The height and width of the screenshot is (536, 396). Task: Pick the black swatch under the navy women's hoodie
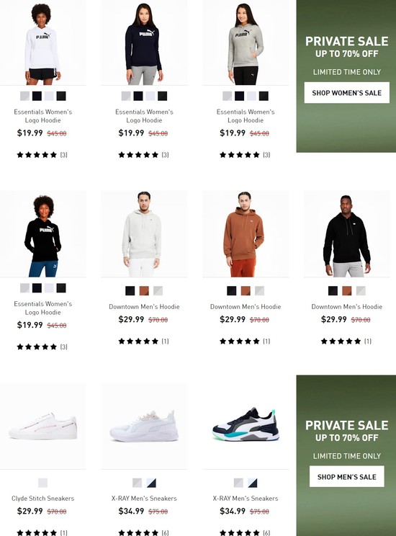coord(162,96)
